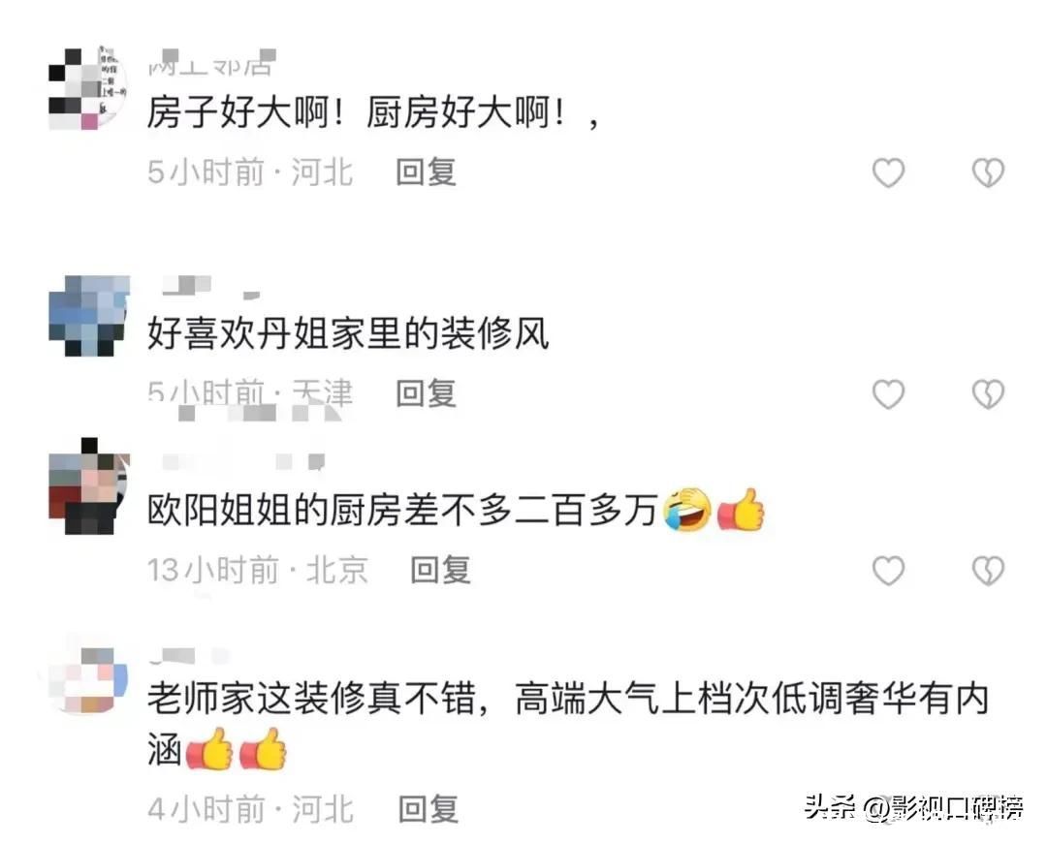Open username above '房子好大啊' comment

point(211,63)
